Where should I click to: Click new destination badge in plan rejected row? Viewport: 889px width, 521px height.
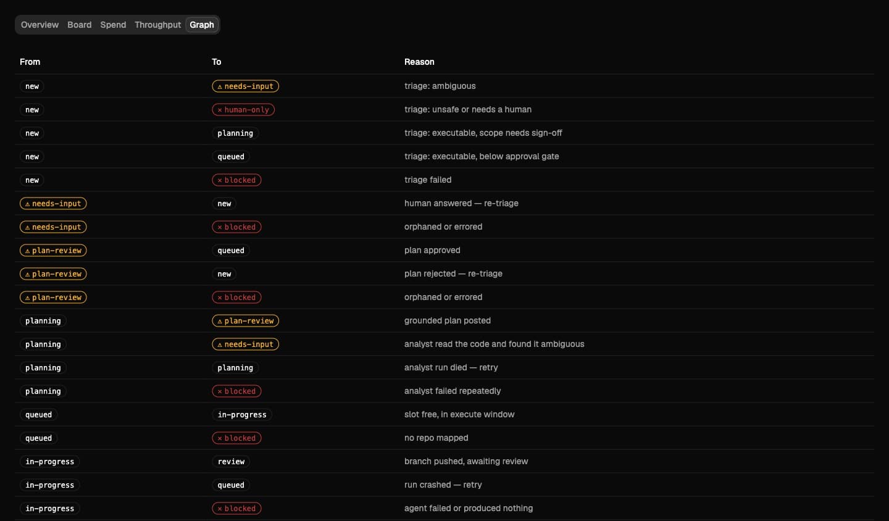tap(224, 274)
